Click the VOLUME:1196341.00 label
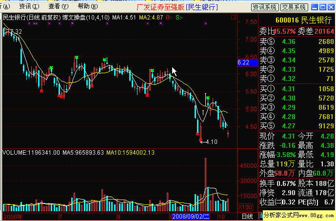Screen dimensions: 336x221 (x=31, y=153)
